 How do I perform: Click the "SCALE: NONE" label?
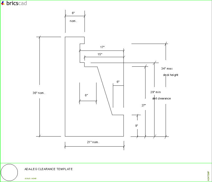coord(30,179)
